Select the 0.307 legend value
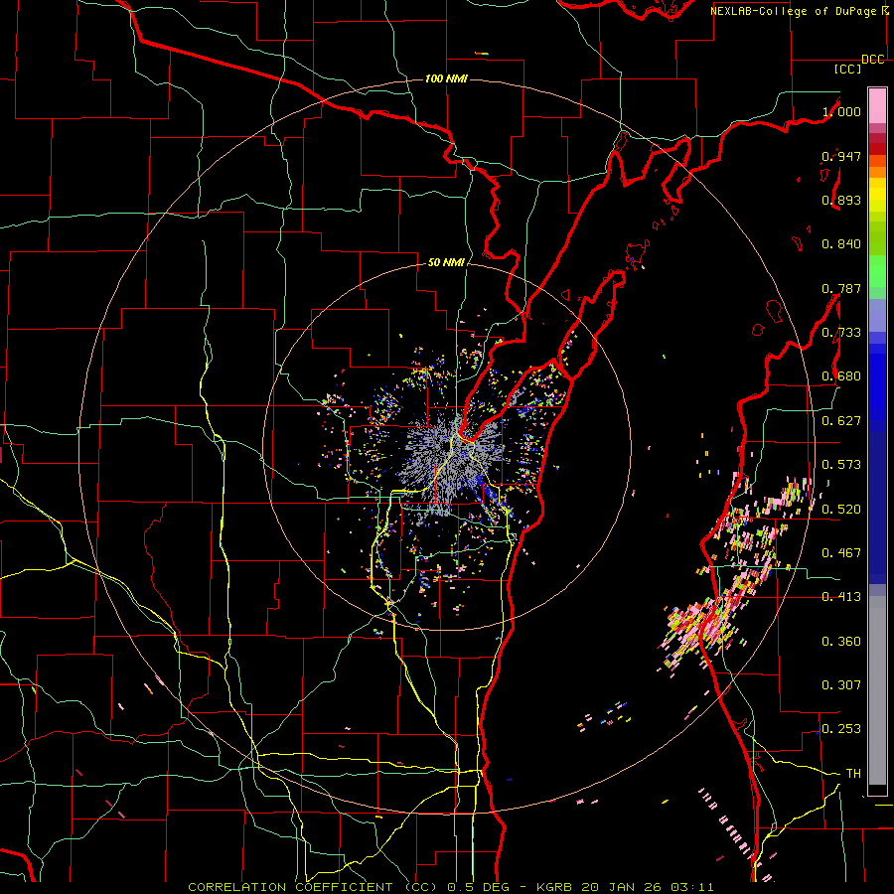Screen dimensions: 894x894 tap(841, 685)
